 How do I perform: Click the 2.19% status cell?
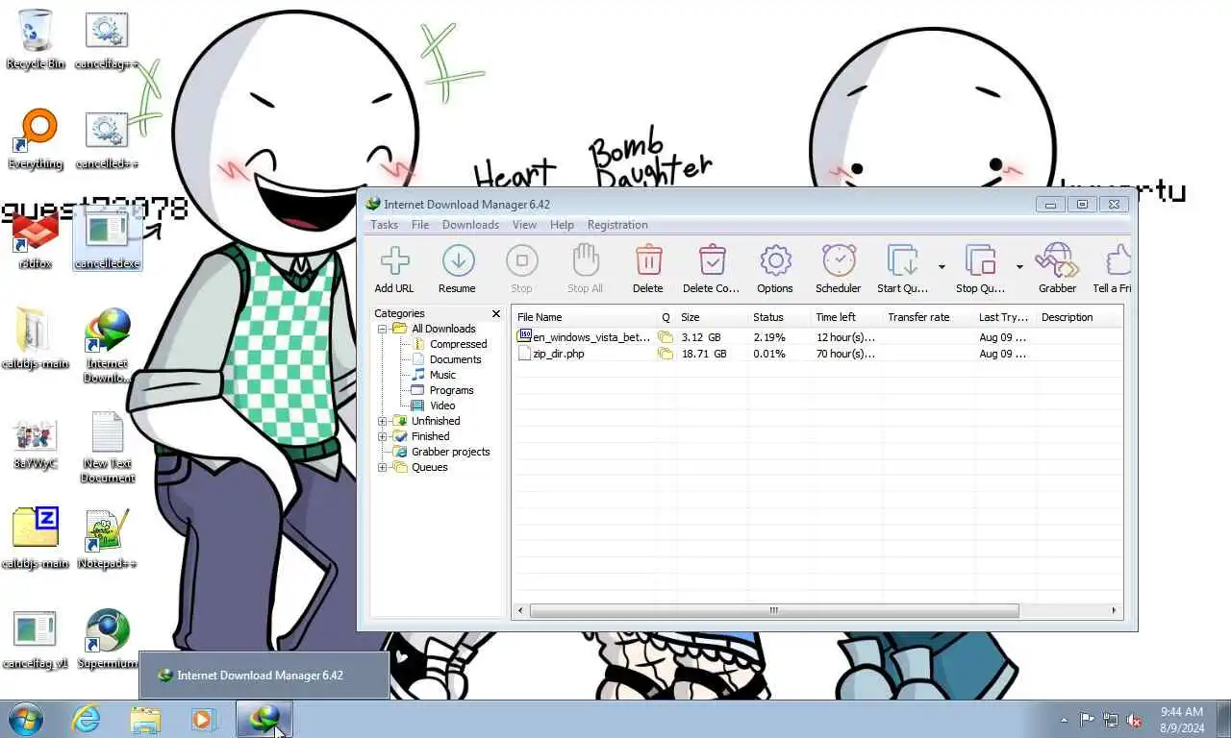tap(768, 337)
